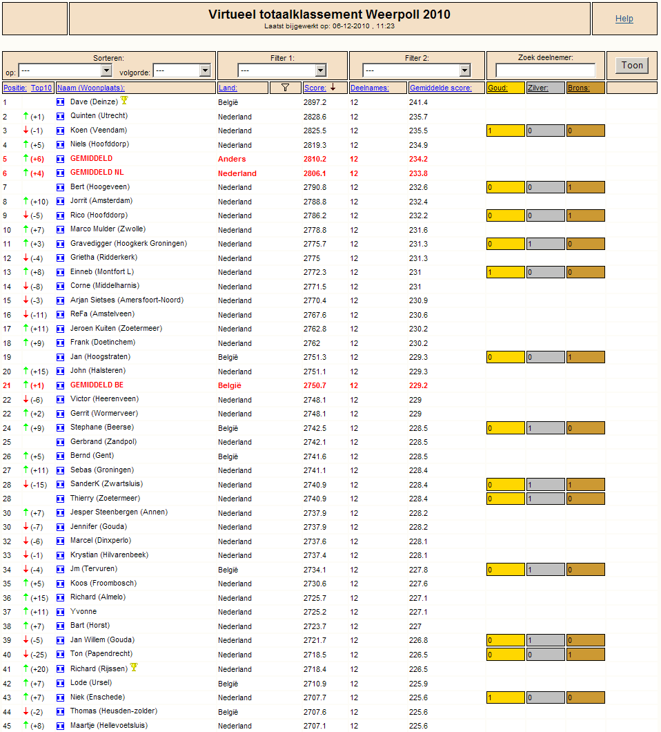Click the red sort arrow beside Score

(333, 87)
